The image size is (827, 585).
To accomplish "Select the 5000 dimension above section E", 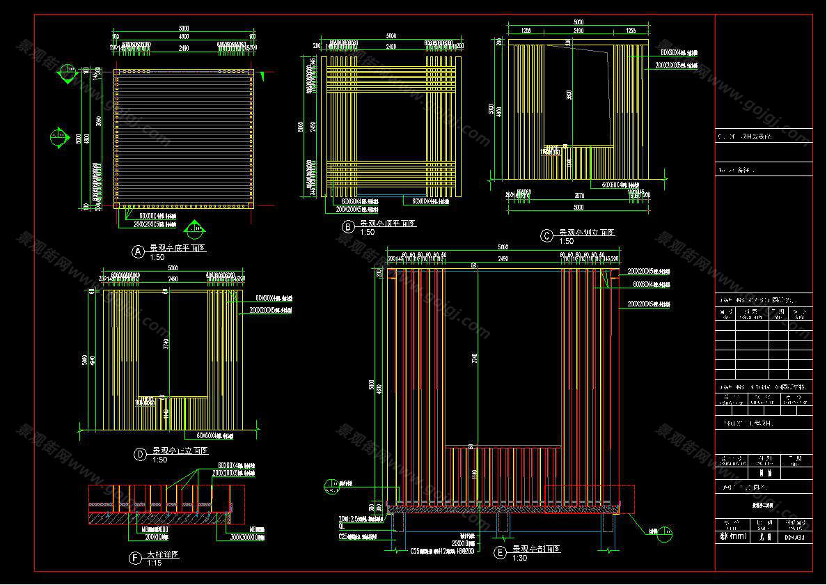I will click(503, 247).
